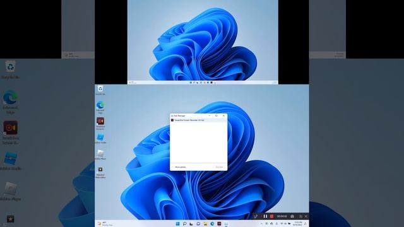Viewport: 404px width, 227px height.
Task: Switch to Microsoft Edge on the taskbar
Action: point(212,224)
